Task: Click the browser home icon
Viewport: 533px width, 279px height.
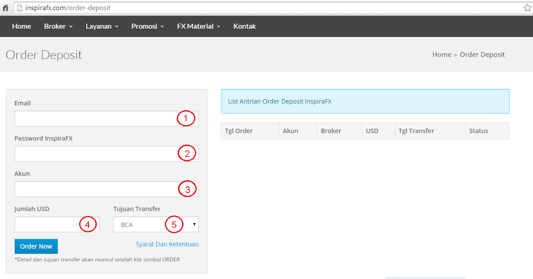Action: click(x=5, y=7)
